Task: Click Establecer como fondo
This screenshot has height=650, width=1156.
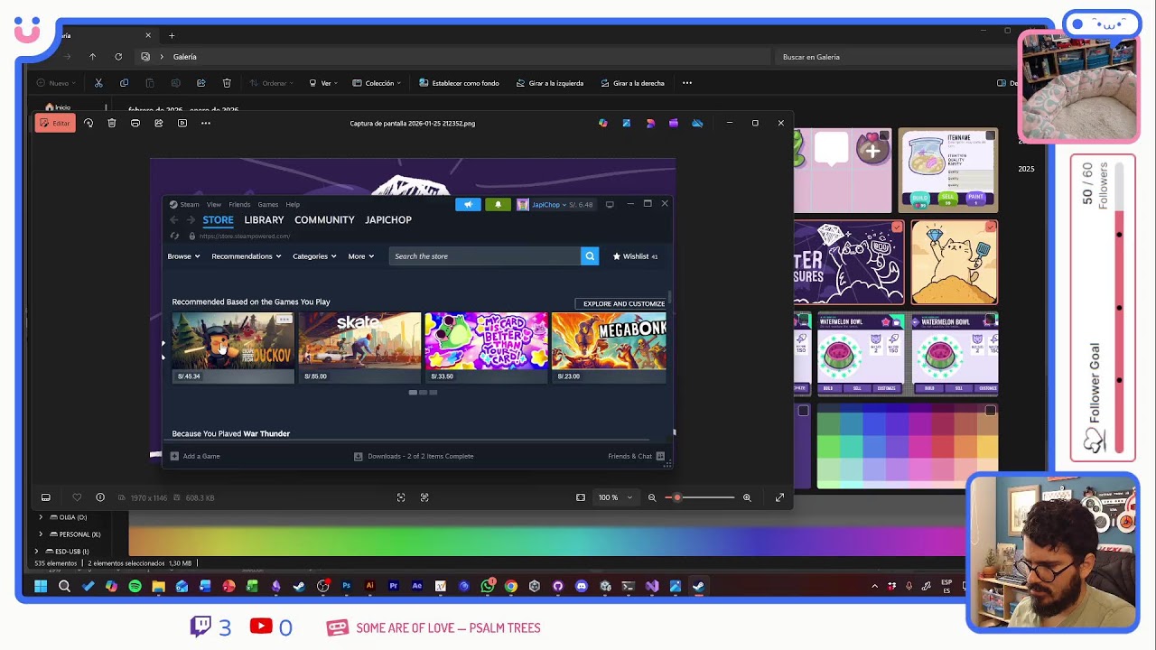Action: tap(459, 83)
